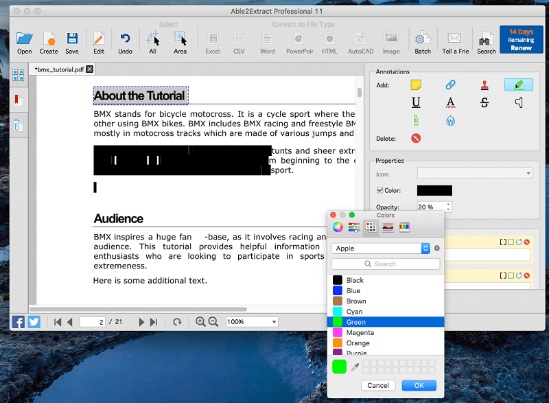Viewport: 549px width, 403px height.
Task: Zoom out of the document
Action: [213, 322]
